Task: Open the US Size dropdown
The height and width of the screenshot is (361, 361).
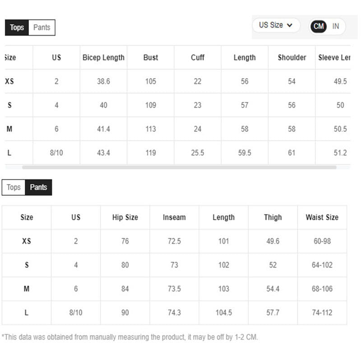Action: click(276, 25)
